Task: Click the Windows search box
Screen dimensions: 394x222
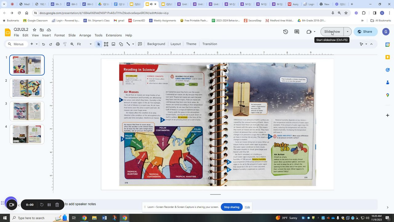Action: [31, 218]
